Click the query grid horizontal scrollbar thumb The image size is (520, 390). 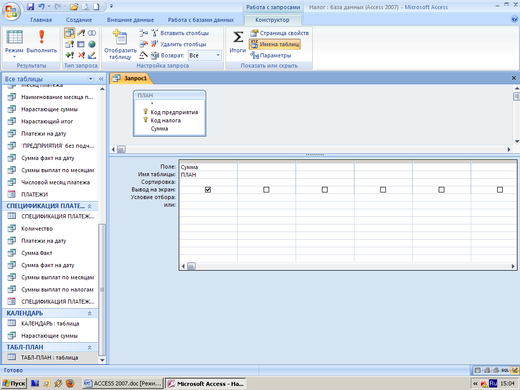[191, 266]
